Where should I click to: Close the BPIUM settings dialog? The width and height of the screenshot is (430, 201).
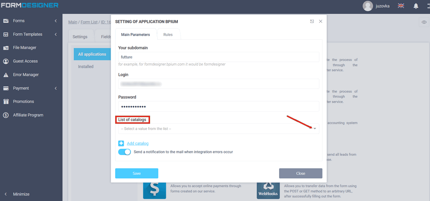point(320,21)
